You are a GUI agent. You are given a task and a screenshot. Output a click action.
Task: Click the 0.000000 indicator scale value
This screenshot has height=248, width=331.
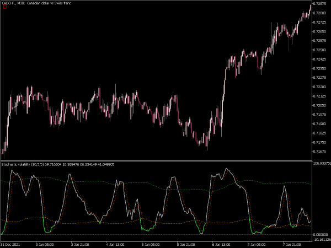click(x=321, y=235)
